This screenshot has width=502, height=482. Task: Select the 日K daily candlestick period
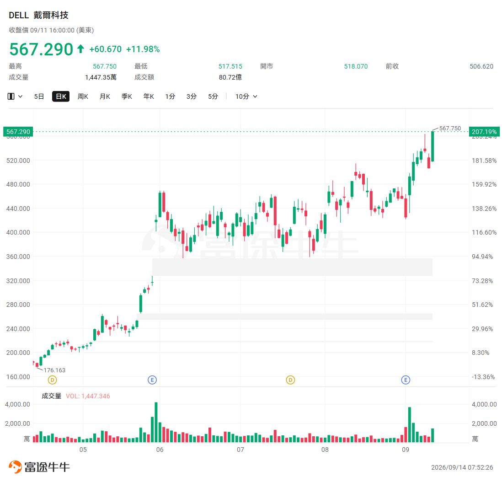[x=61, y=96]
